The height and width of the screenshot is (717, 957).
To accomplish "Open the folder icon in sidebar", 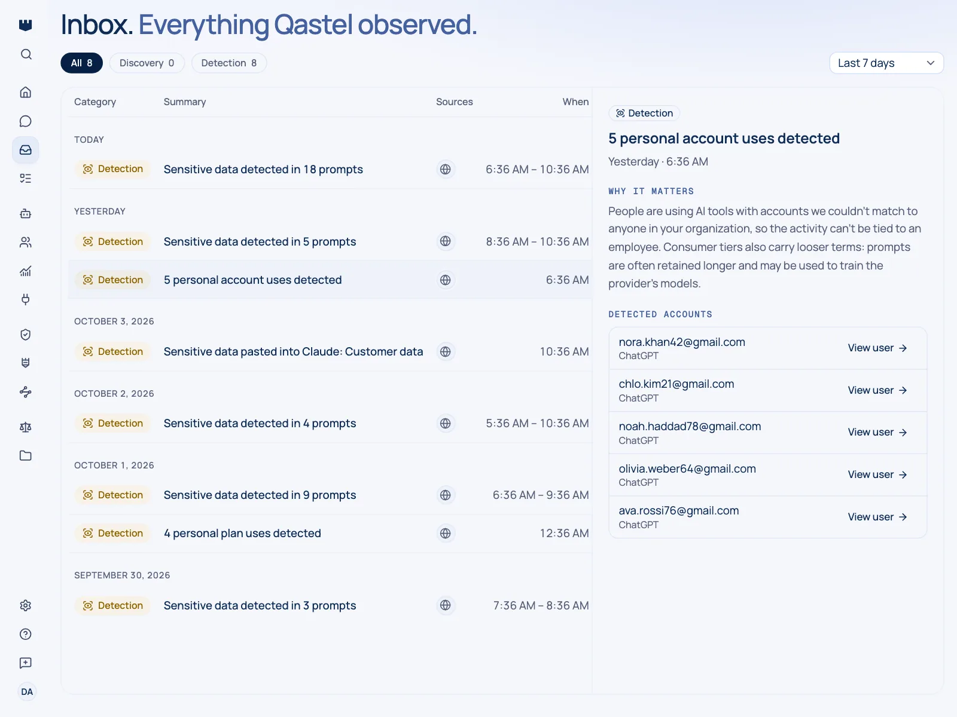I will pos(26,456).
